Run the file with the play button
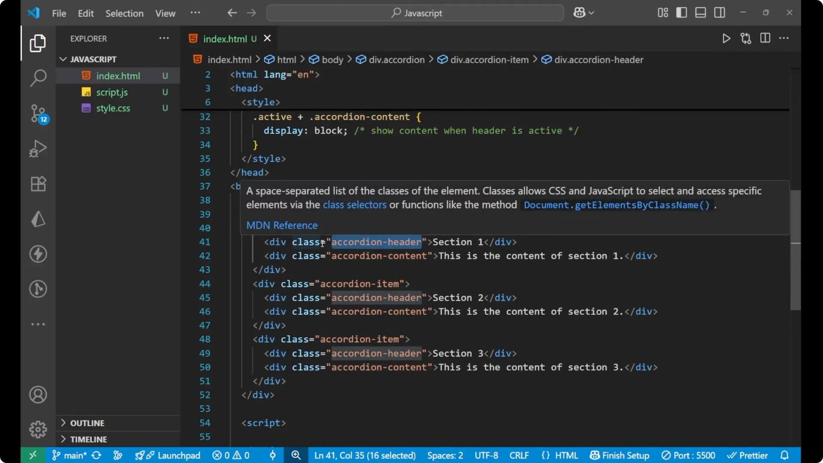Viewport: 823px width, 463px height. (727, 38)
